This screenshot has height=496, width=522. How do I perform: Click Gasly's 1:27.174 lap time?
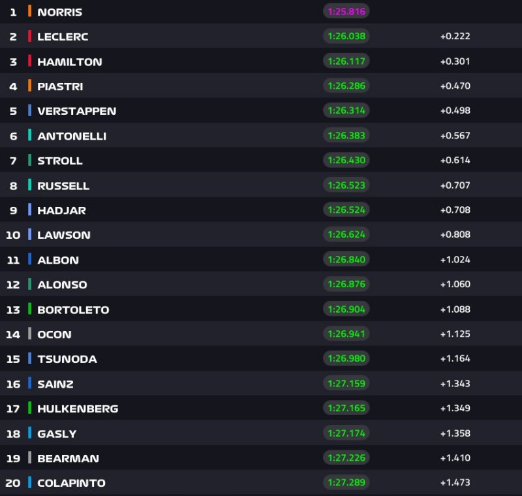(346, 433)
